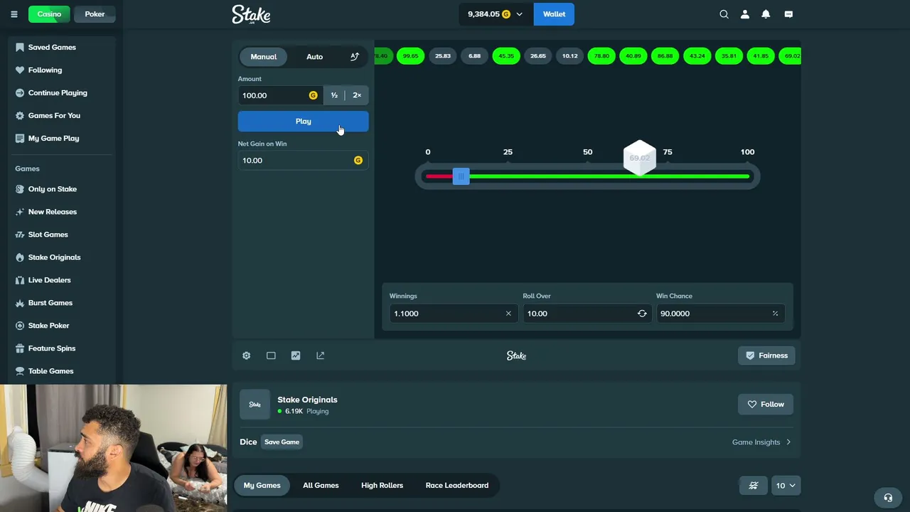This screenshot has width=910, height=512.
Task: Open the past result pill showing 99.65
Action: [x=410, y=56]
